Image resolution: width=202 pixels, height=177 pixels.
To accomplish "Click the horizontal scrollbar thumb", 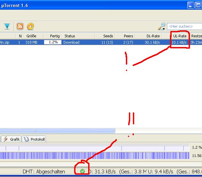I will 57,131.
